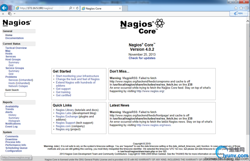Open the Nagios.com company link
Viewport: 250px width, 161px height.
click(x=63, y=126)
